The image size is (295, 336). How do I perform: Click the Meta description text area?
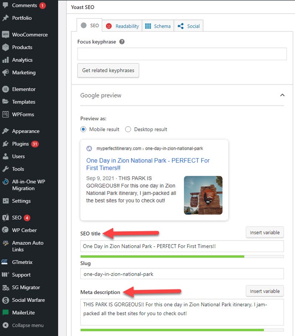point(182,312)
